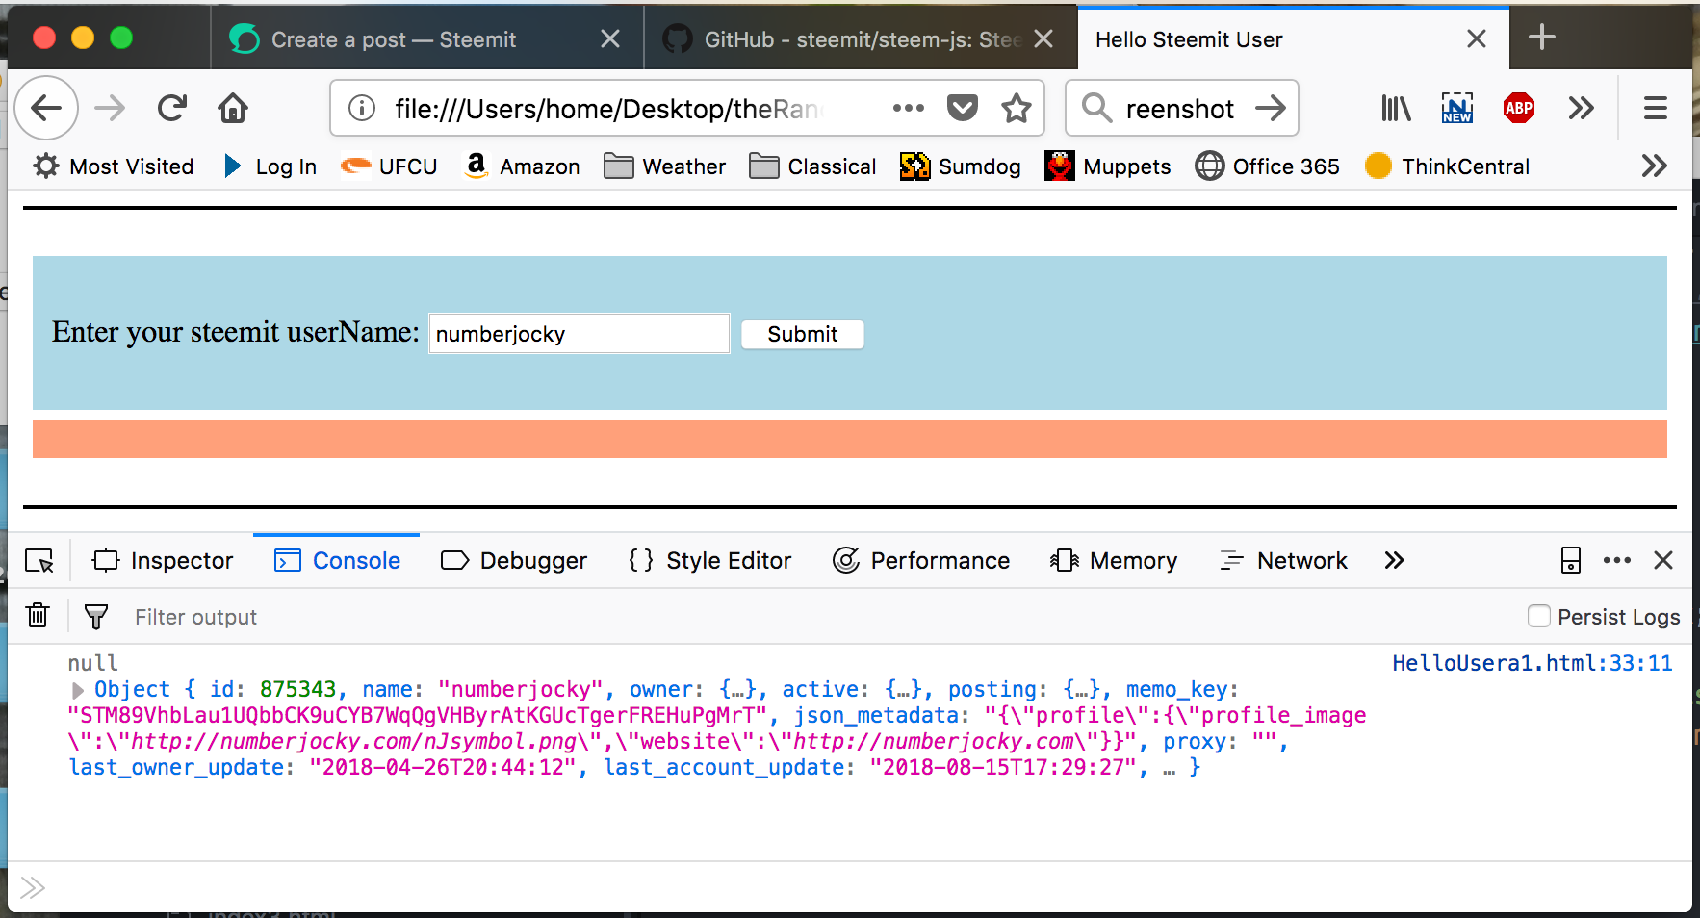Expand the logged Object in console
Image resolution: width=1700 pixels, height=918 pixels.
click(x=78, y=690)
